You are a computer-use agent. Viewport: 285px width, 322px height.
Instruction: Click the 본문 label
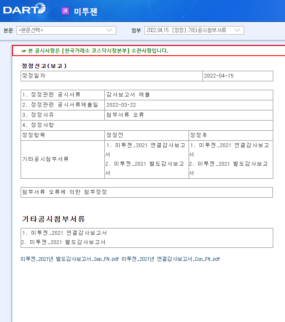[8, 30]
